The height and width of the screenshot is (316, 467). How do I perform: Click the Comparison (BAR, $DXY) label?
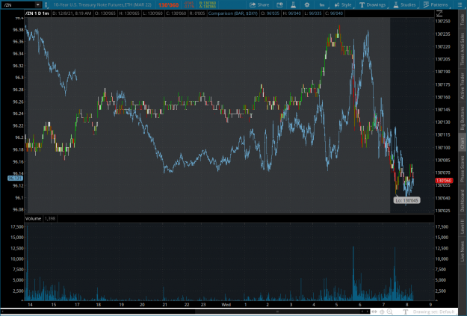point(232,13)
